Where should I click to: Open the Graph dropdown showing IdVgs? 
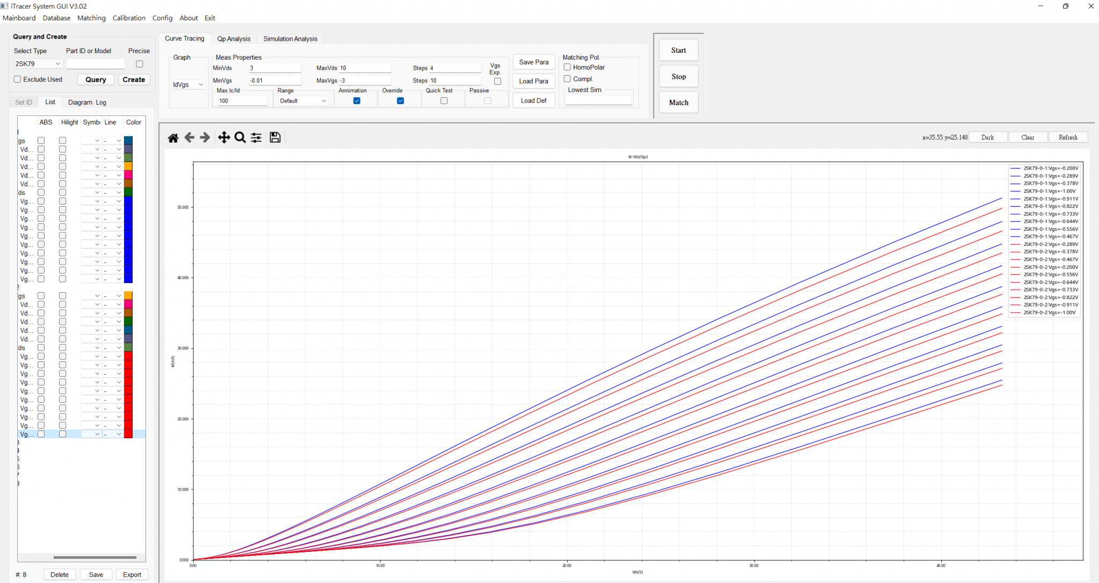188,85
